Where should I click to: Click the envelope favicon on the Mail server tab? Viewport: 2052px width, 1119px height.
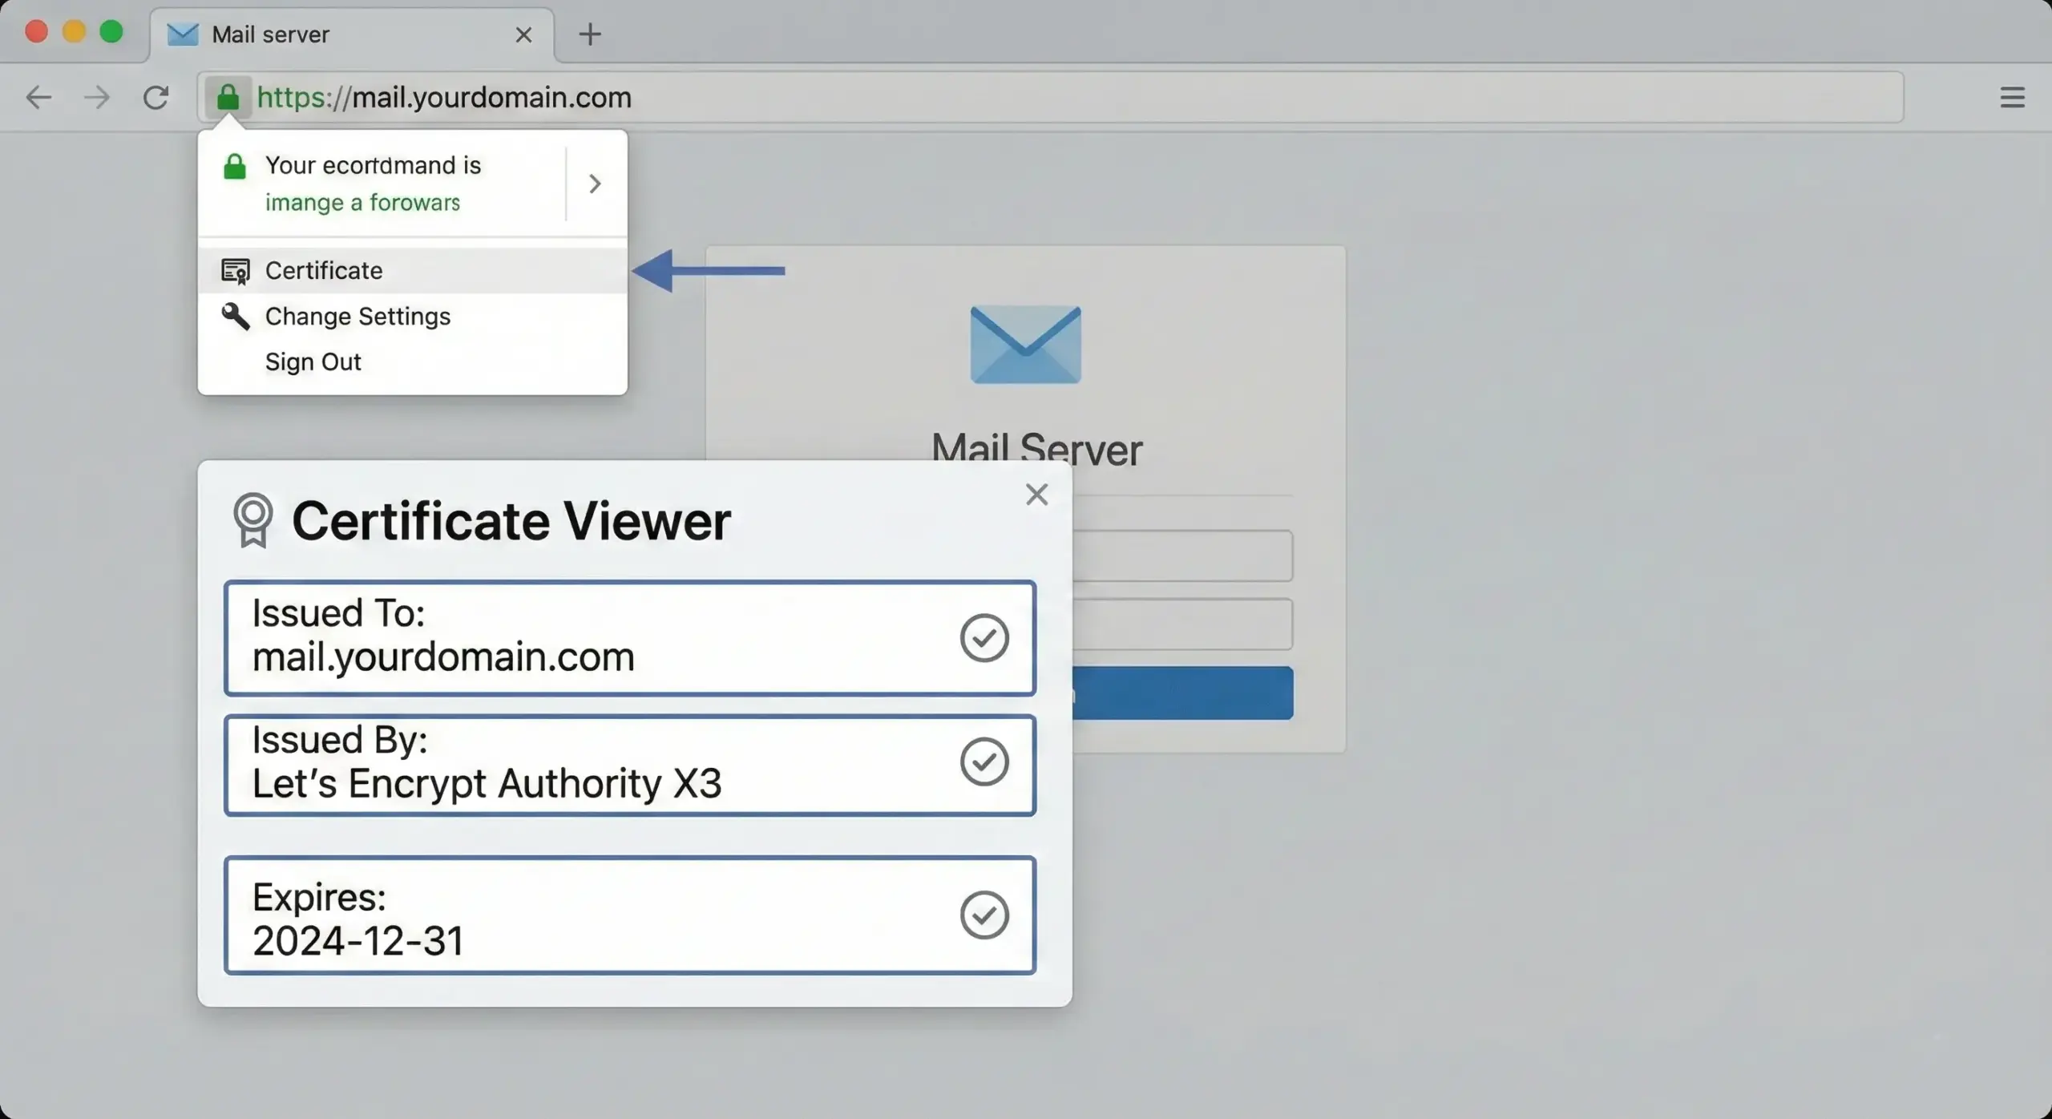pos(181,34)
